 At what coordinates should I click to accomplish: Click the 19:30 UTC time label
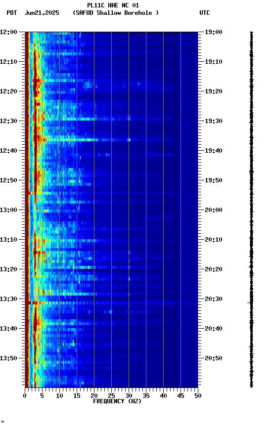tap(214, 121)
